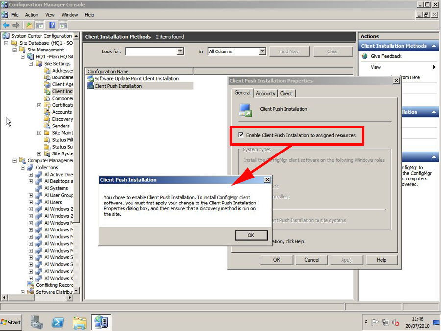Viewport: 441px width, 331px height.
Task: Click the Configuration Name column header
Action: point(139,71)
